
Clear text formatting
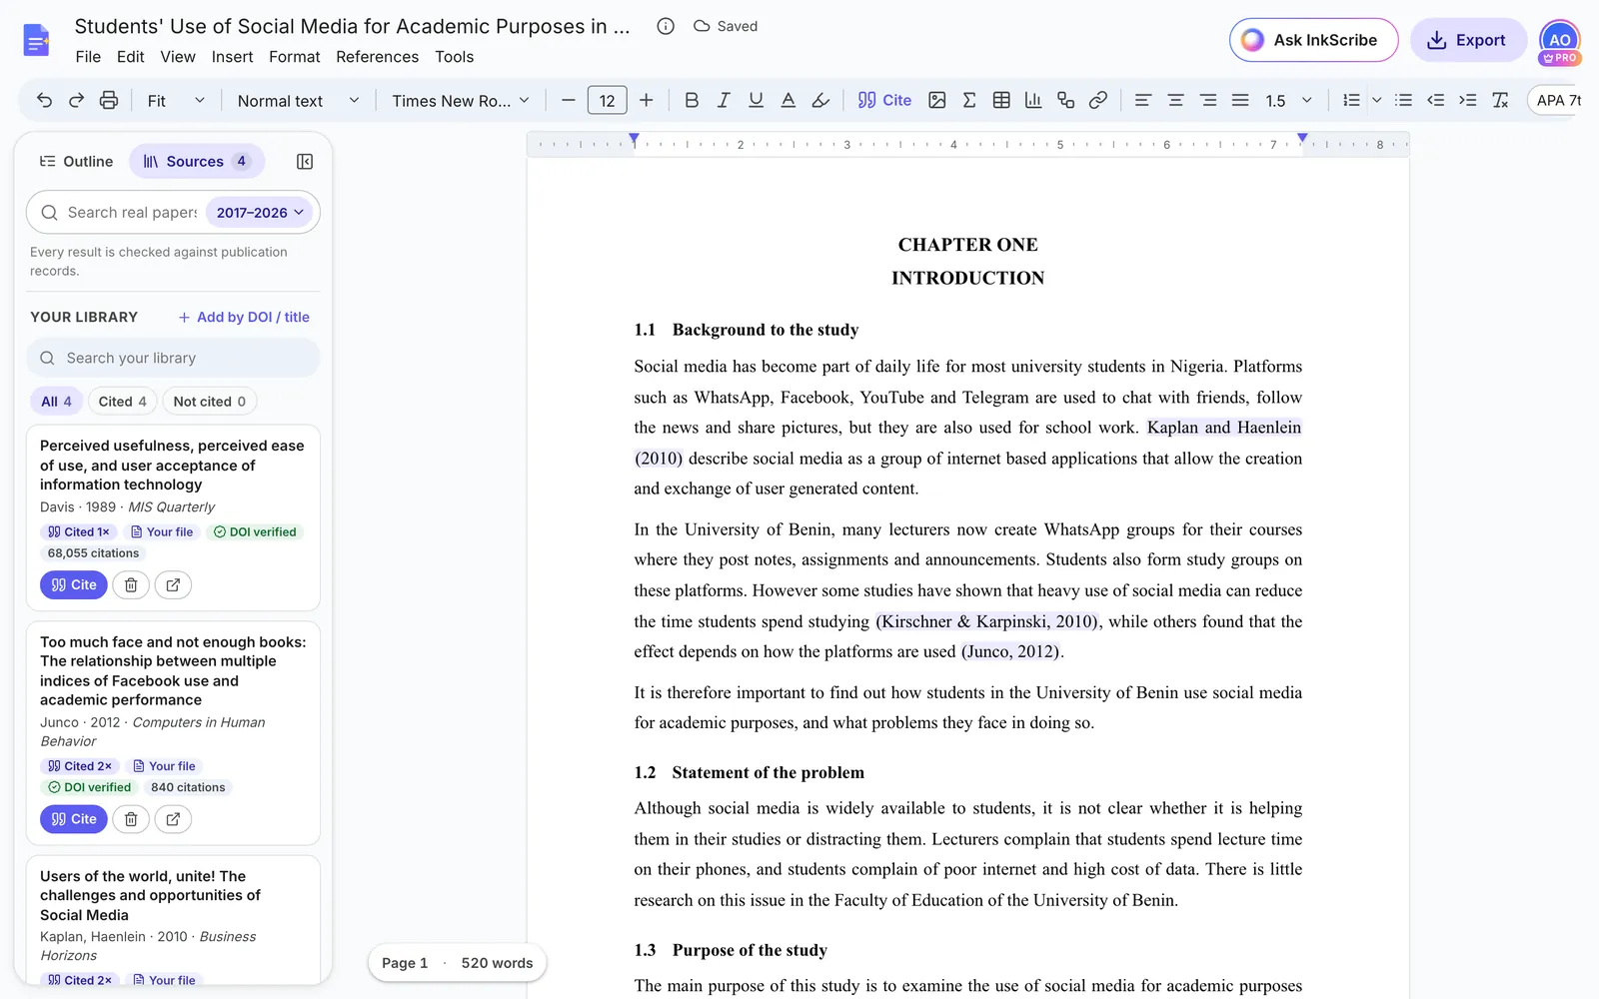point(1500,100)
